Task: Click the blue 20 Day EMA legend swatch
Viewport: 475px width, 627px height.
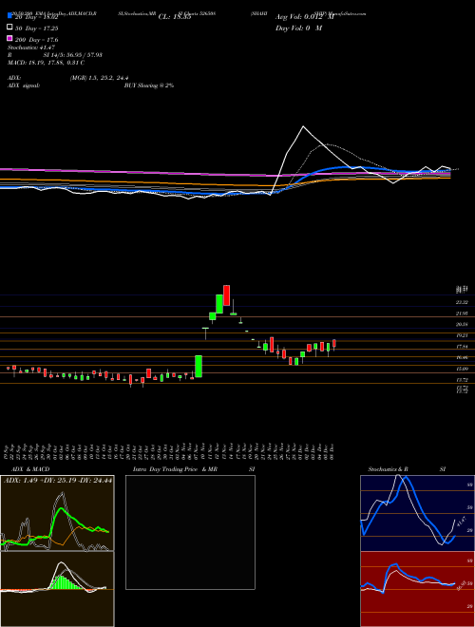Action: click(x=10, y=16)
